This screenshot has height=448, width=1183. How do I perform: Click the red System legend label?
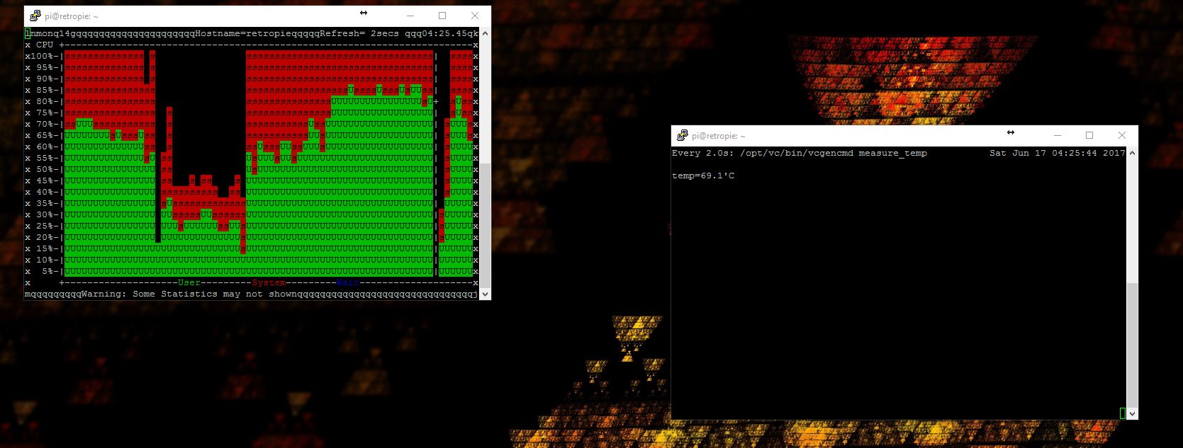point(269,282)
